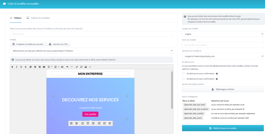Focus the 'Nom du modèle' input field
Viewport: 265px width, 134px height.
coord(223,45)
